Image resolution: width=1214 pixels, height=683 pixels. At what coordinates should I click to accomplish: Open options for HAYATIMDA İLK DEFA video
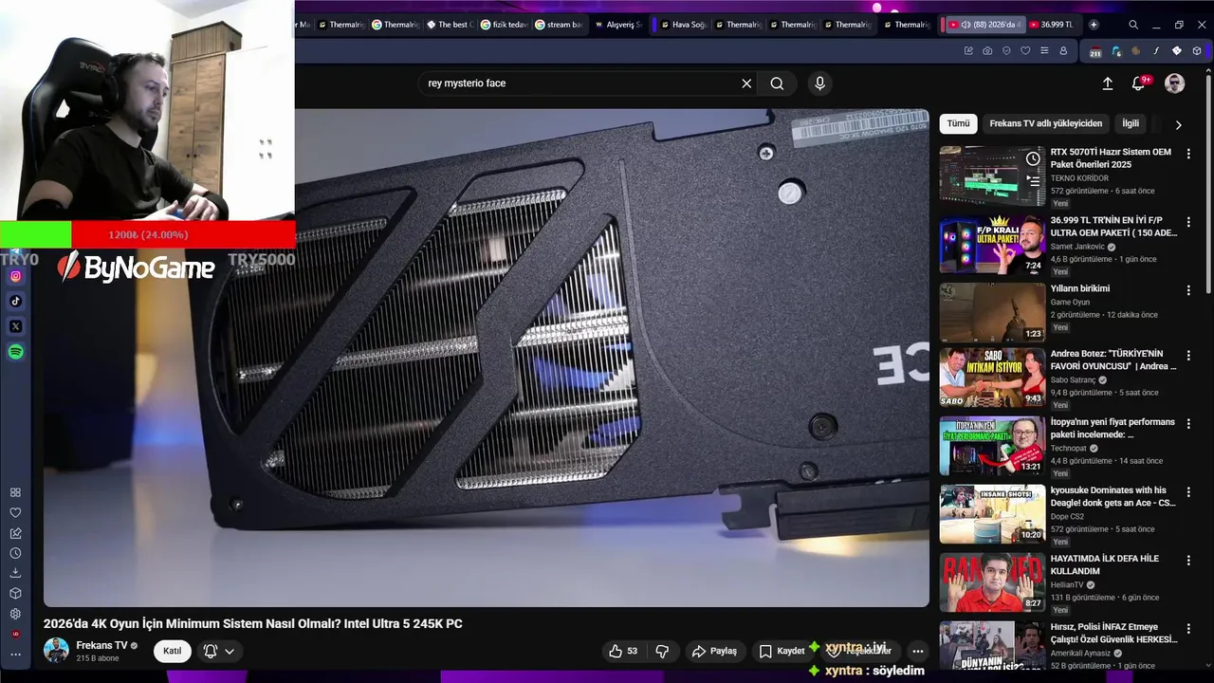click(x=1188, y=559)
